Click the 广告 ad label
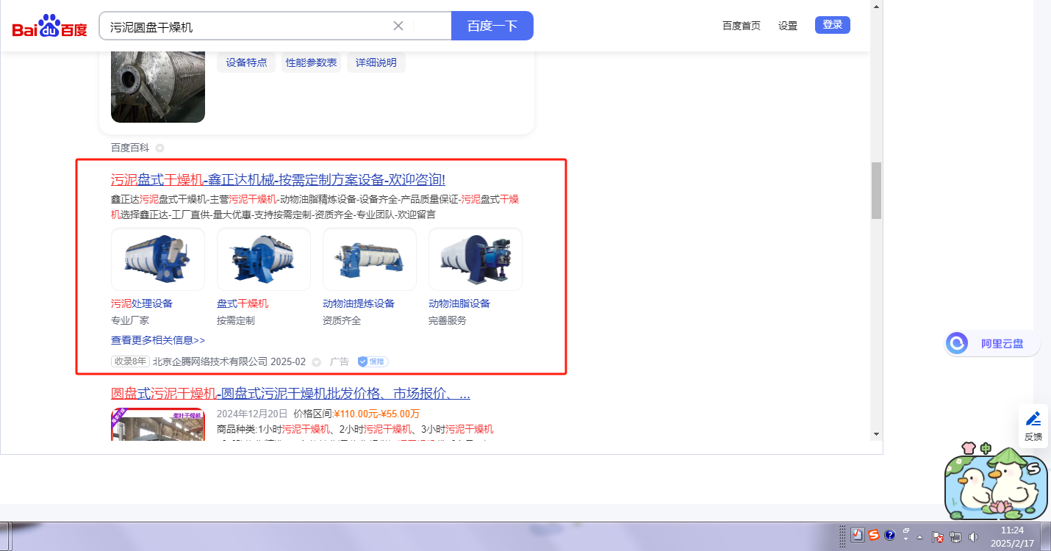Screen dimensions: 1051x551 (x=340, y=361)
